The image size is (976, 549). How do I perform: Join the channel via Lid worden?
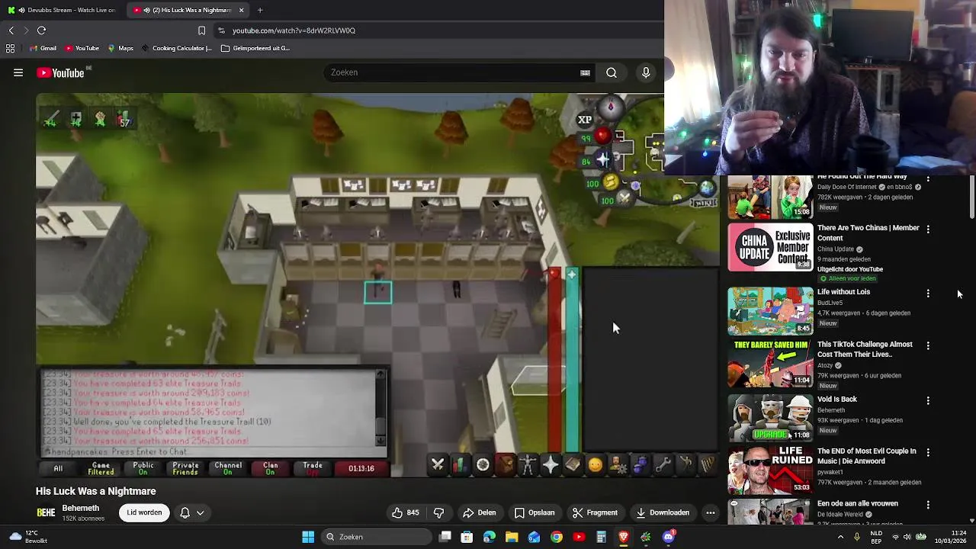pyautogui.click(x=144, y=512)
